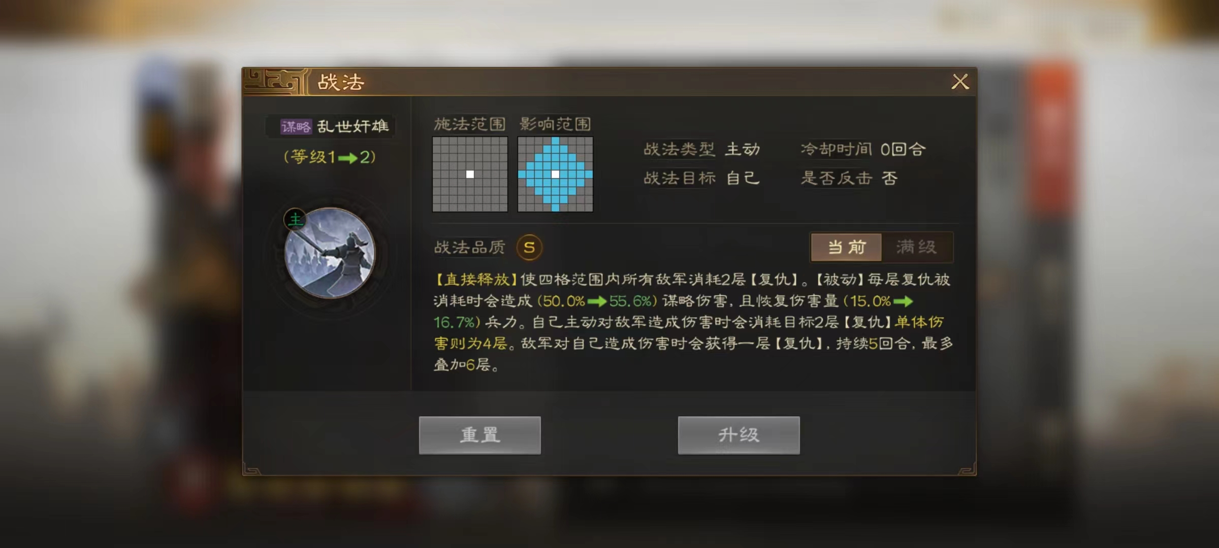Click the skill name 乱世奸雄
This screenshot has height=548, width=1219.
coord(353,126)
